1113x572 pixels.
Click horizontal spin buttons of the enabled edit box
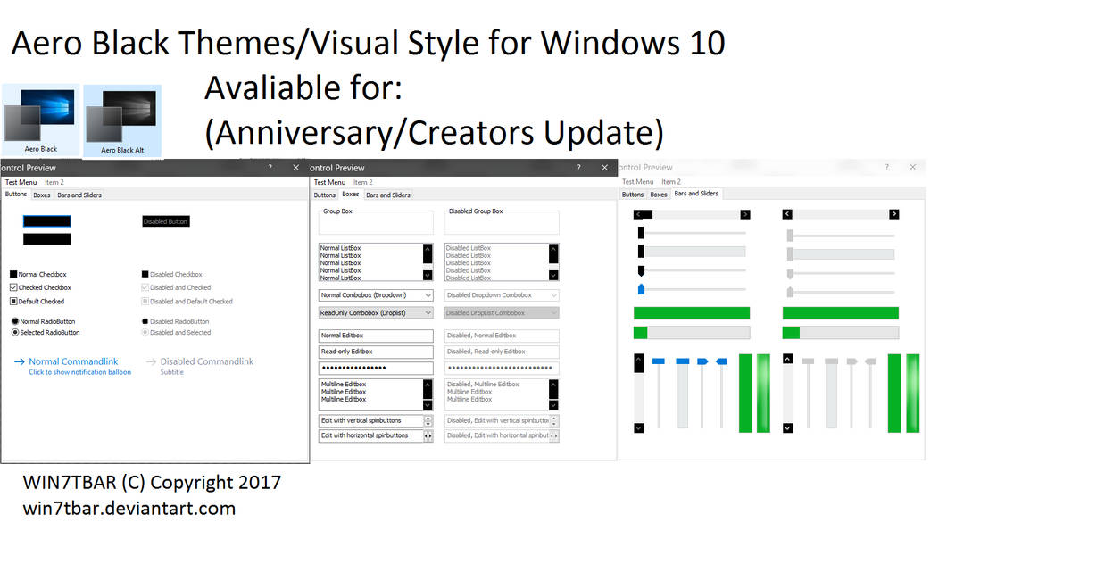point(428,436)
